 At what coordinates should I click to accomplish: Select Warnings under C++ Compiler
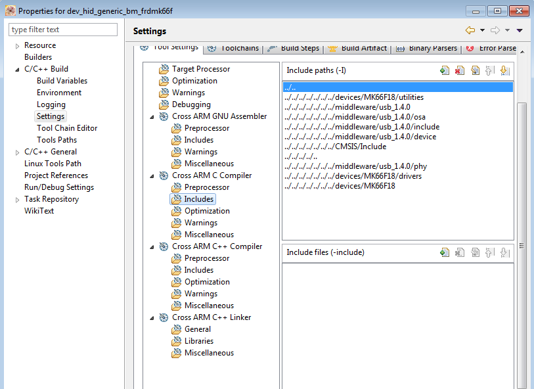click(201, 294)
